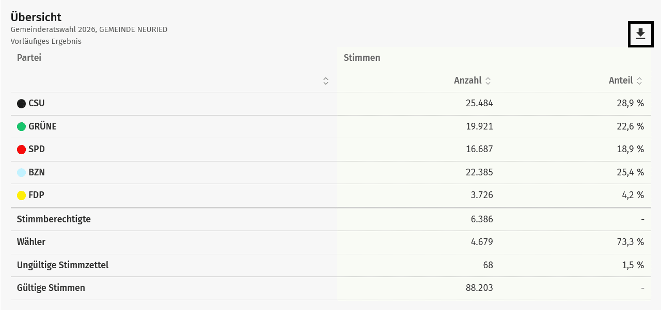Screen dimensions: 661x310
Task: Select the GRÜNE party name
Action: (x=42, y=126)
